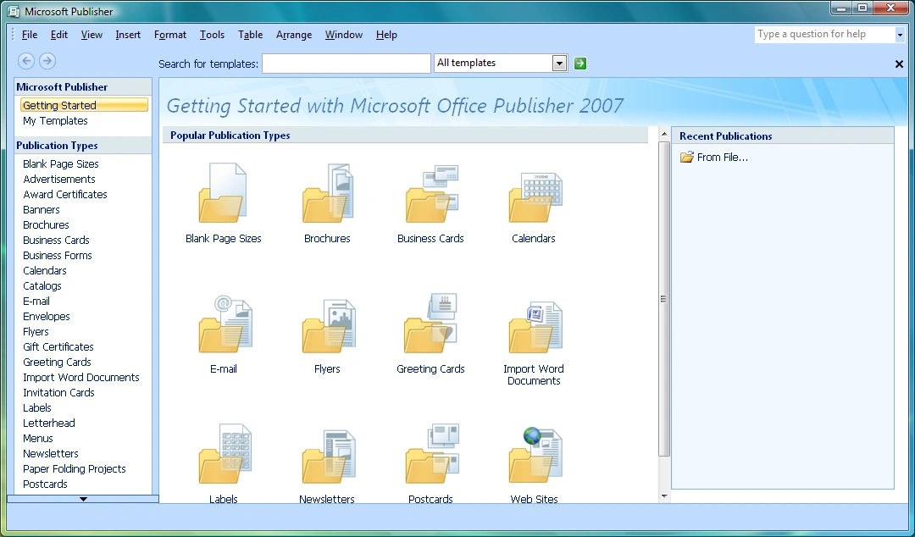Select Brochures in the sidebar list

coord(46,224)
